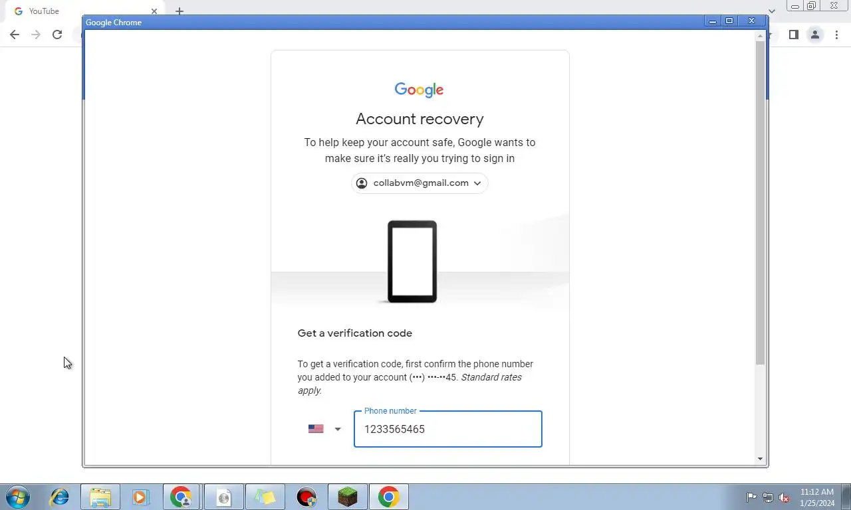Click the popup scrollbar up arrow
The width and height of the screenshot is (851, 510).
point(760,36)
